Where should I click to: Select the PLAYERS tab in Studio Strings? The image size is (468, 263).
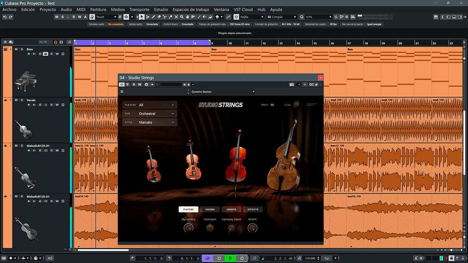[x=188, y=209]
